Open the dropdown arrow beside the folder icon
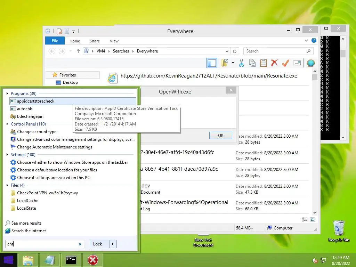The image size is (356, 267). [x=233, y=63]
